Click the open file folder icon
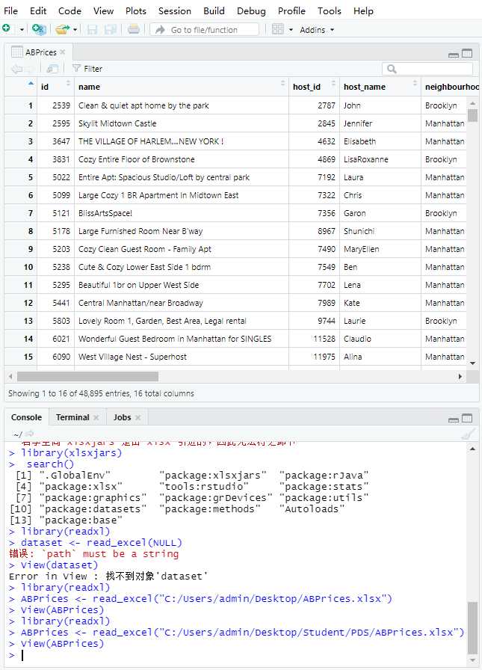Screen dimensions: 482x670 62,29
